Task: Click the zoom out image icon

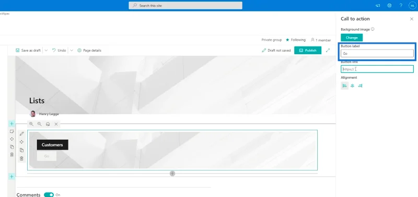Action: click(40, 124)
